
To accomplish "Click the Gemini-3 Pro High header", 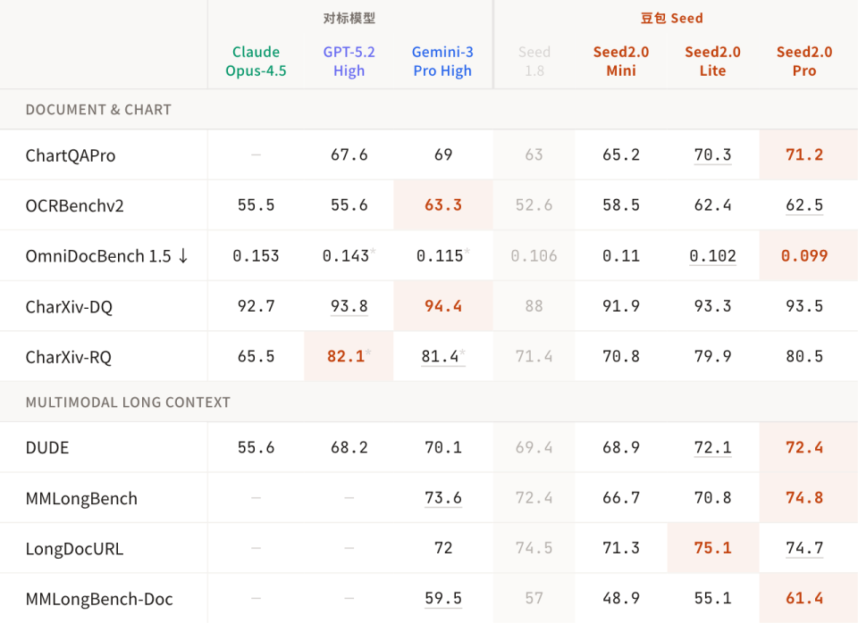I will tap(442, 62).
